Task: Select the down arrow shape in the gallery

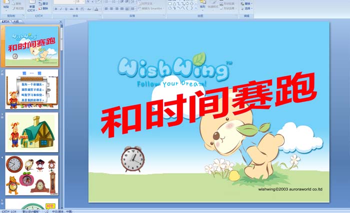Action: tap(191, 4)
